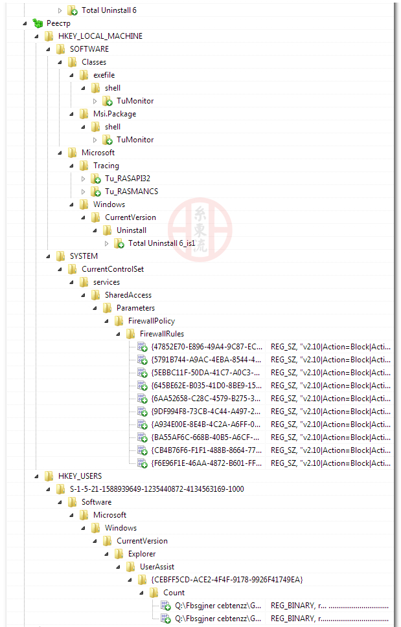Select the services tree item

[106, 282]
